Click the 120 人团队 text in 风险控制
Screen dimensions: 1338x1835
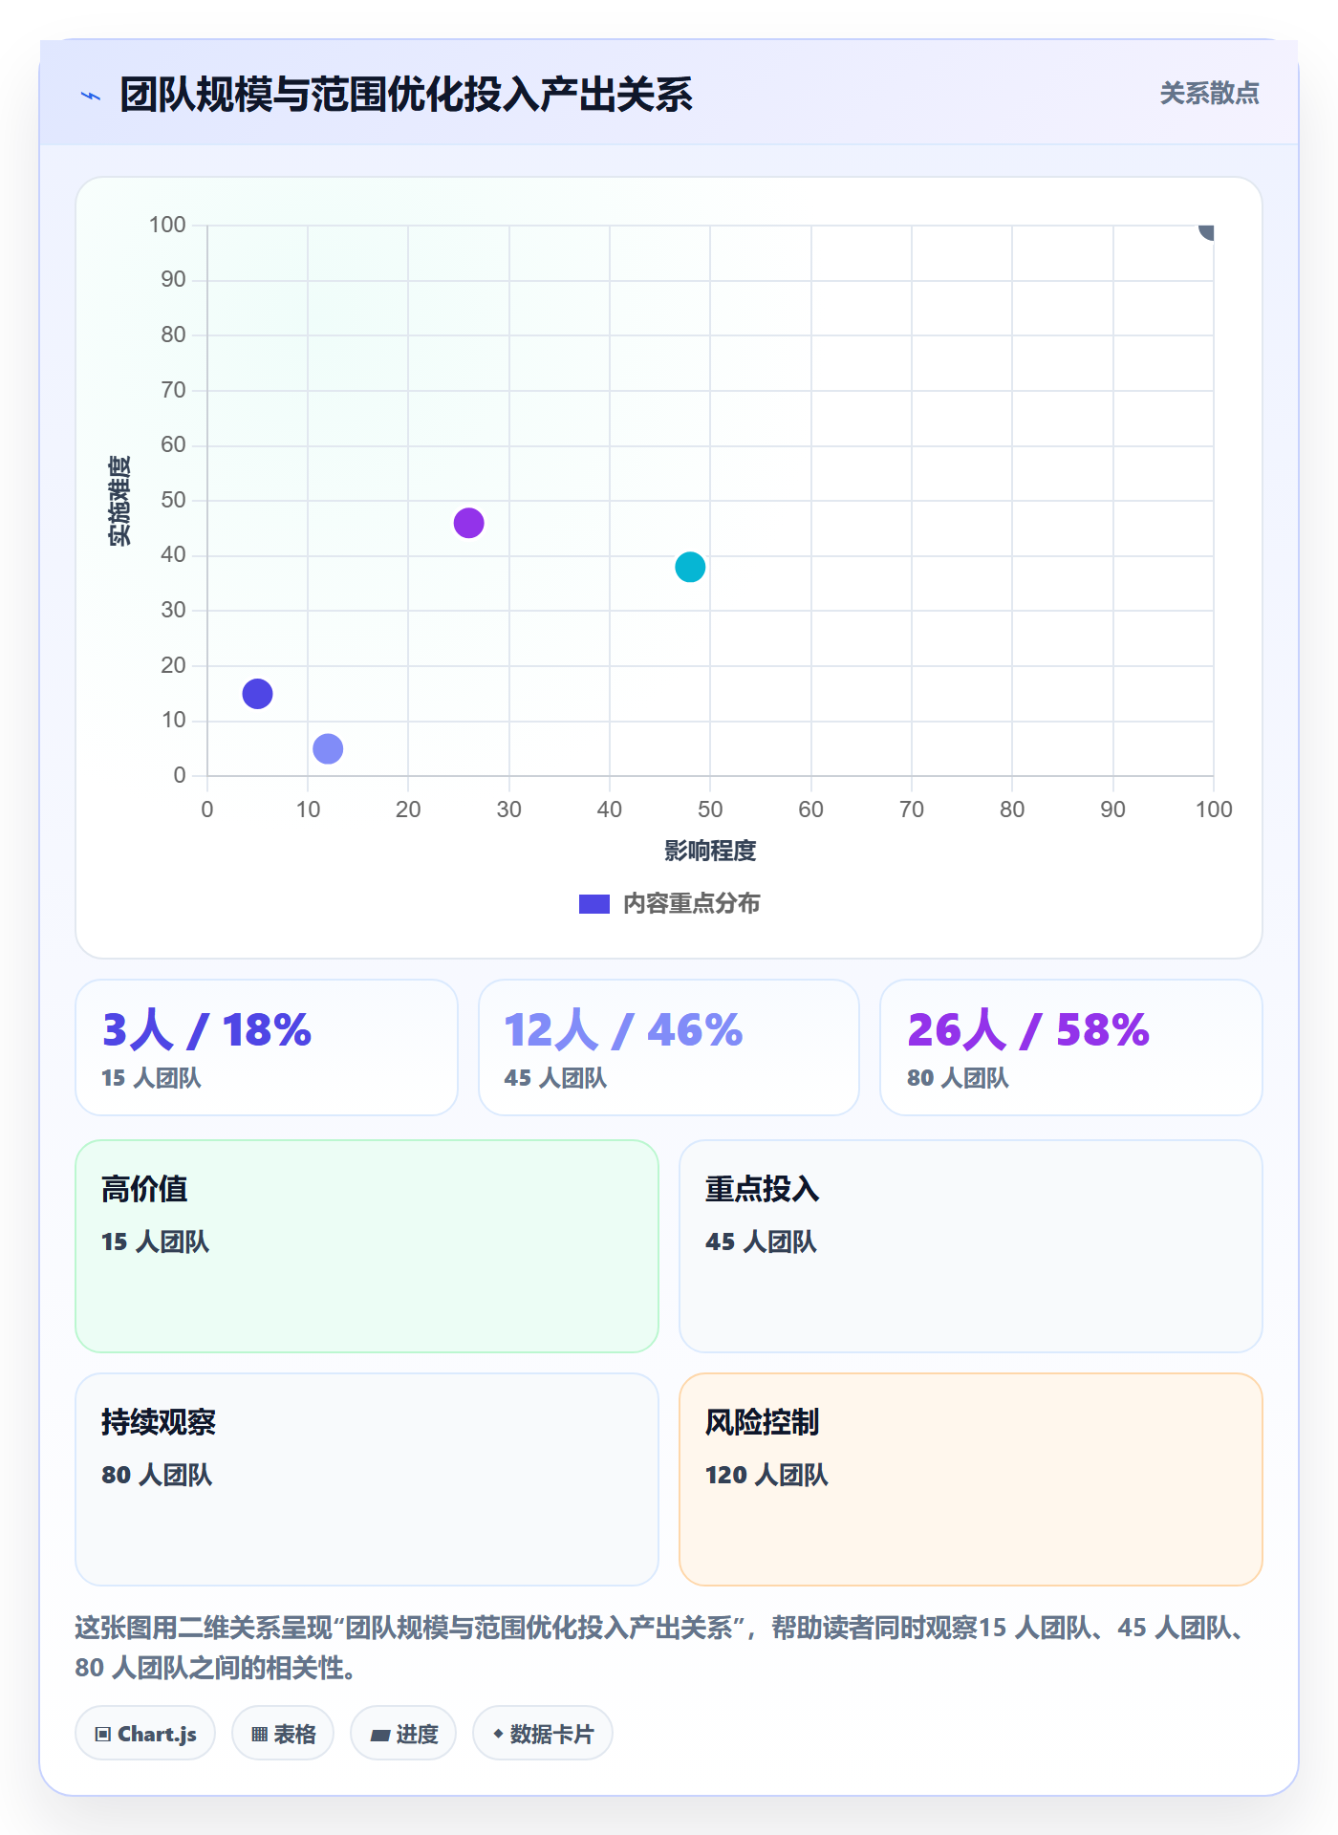[766, 1476]
